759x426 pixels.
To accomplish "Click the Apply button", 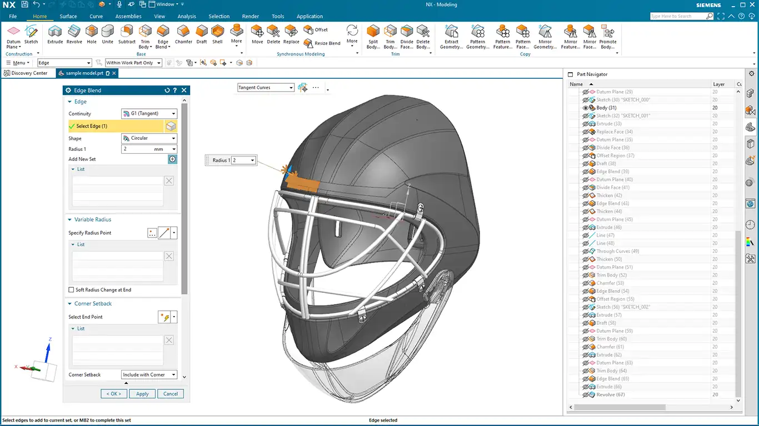I will click(142, 394).
